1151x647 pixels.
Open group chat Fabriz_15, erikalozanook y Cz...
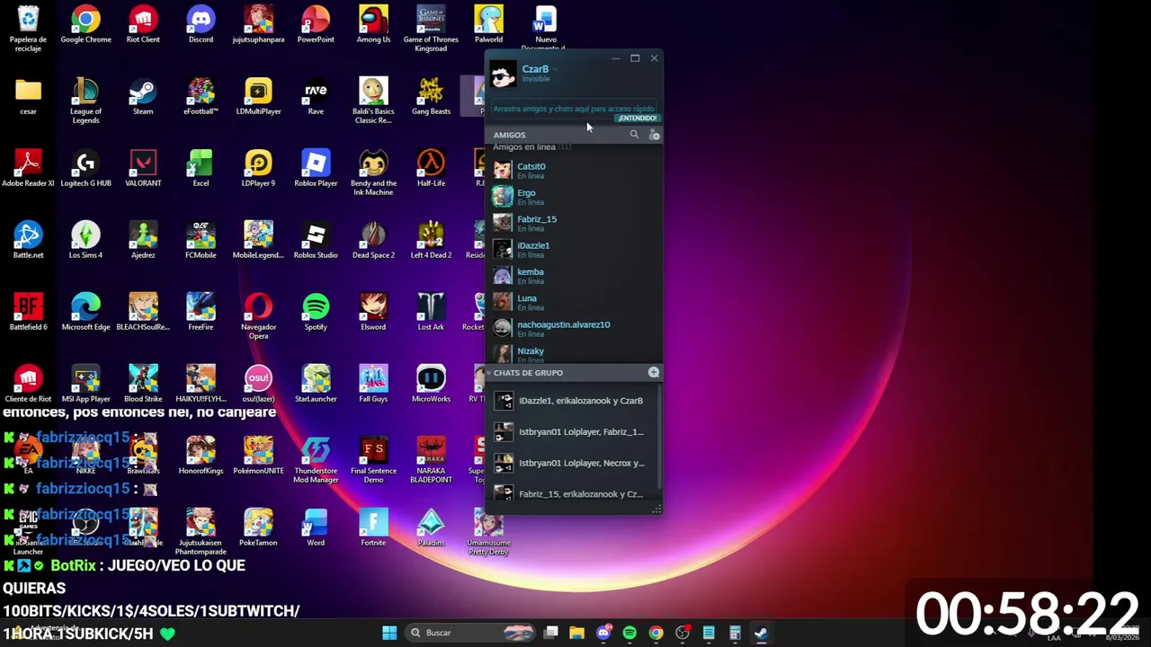(x=573, y=493)
